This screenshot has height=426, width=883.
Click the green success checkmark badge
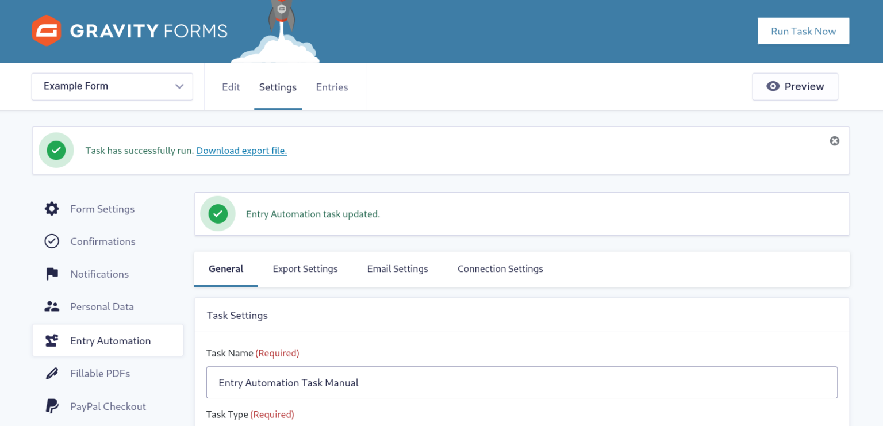tap(56, 150)
